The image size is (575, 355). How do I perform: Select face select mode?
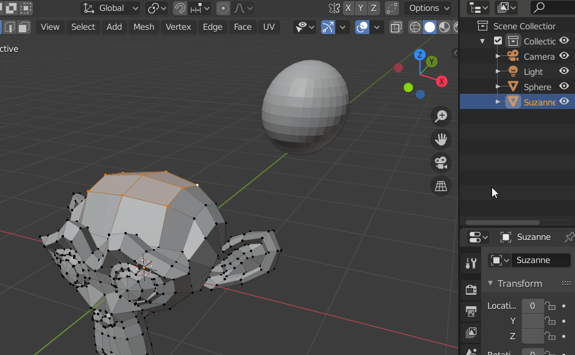pyautogui.click(x=24, y=27)
